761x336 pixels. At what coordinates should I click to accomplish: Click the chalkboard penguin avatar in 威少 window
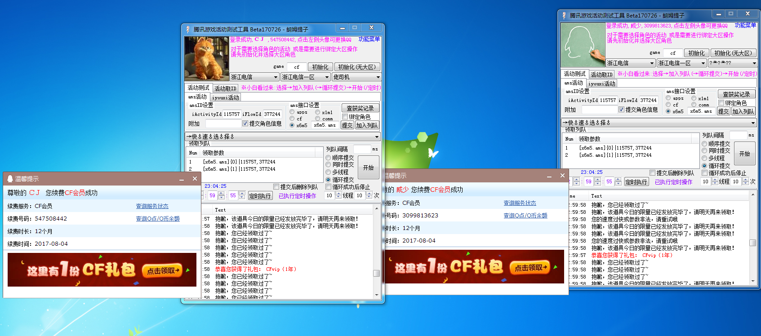point(583,45)
